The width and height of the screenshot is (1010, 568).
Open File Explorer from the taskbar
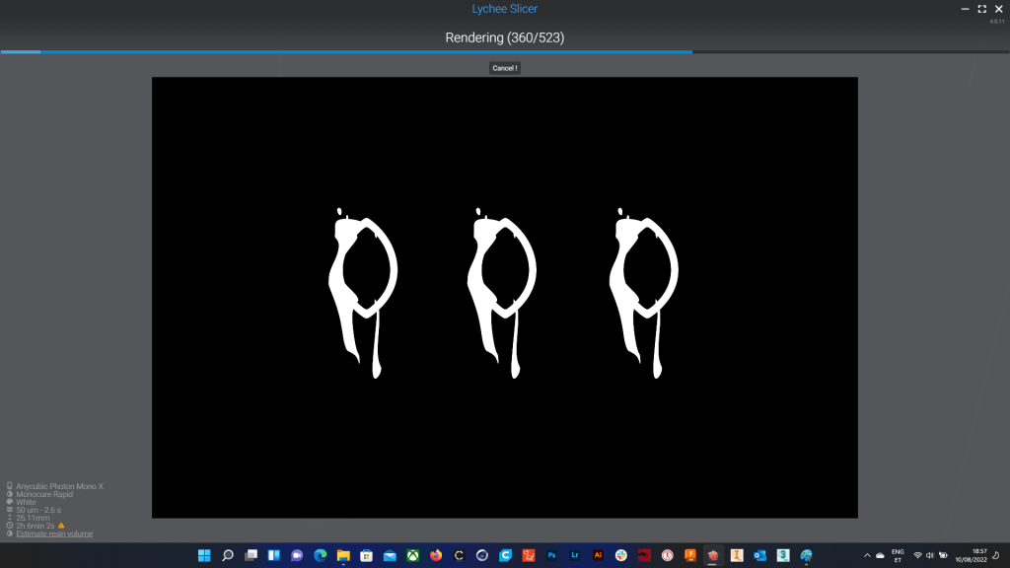343,555
